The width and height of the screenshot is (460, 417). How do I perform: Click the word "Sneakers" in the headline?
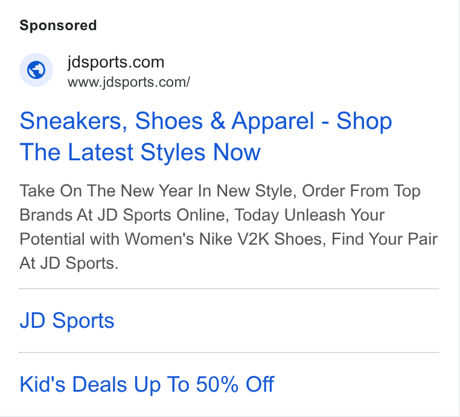(74, 121)
